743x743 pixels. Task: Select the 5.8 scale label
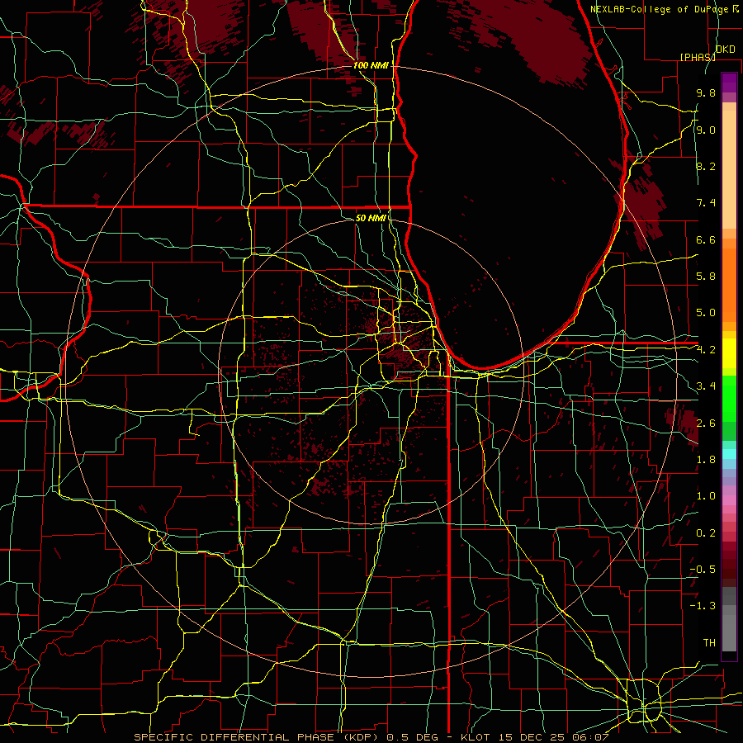[706, 276]
